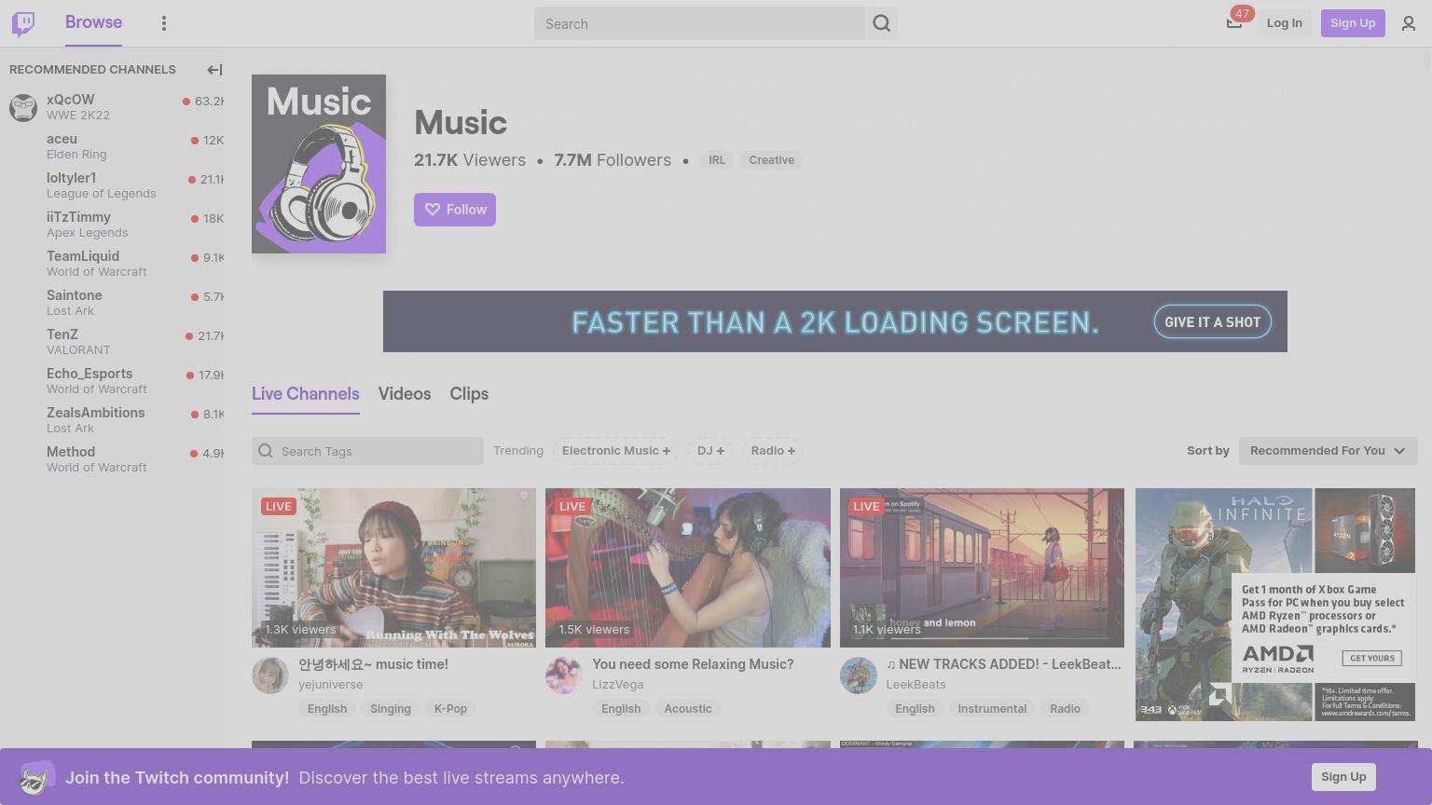The height and width of the screenshot is (805, 1432).
Task: Open 'You need some Relaxing Music?' stream title
Action: 693,664
